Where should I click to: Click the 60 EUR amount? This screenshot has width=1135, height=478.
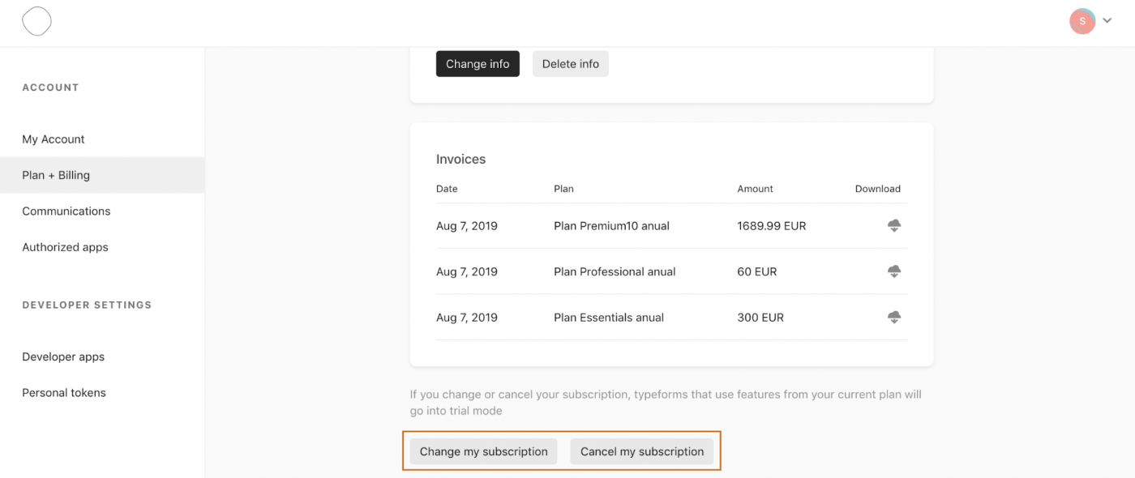point(757,272)
